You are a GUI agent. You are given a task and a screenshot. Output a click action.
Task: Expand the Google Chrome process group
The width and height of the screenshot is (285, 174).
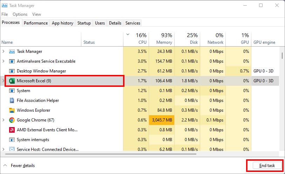[3, 120]
